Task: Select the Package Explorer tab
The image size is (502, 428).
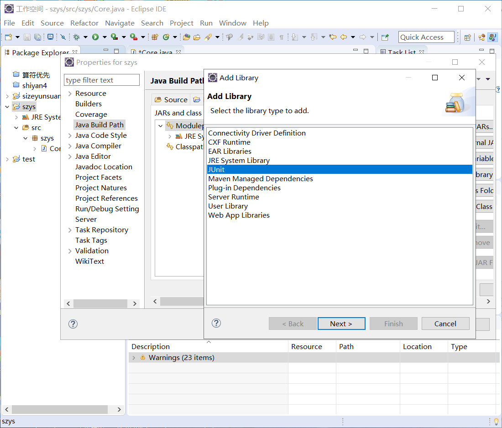Action: (41, 52)
